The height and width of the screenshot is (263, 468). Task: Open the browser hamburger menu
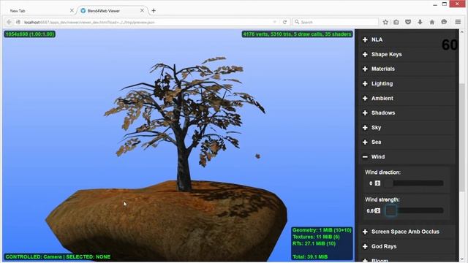click(x=458, y=22)
